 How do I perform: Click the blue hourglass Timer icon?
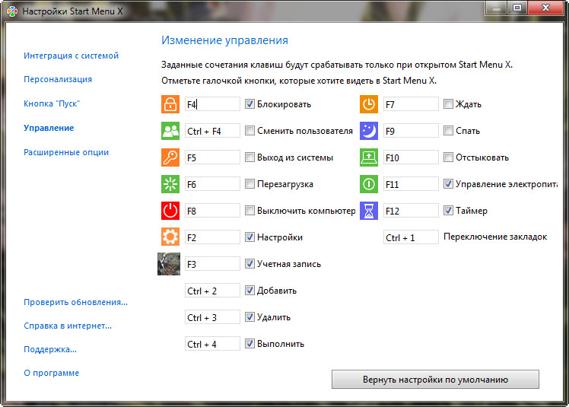point(369,211)
